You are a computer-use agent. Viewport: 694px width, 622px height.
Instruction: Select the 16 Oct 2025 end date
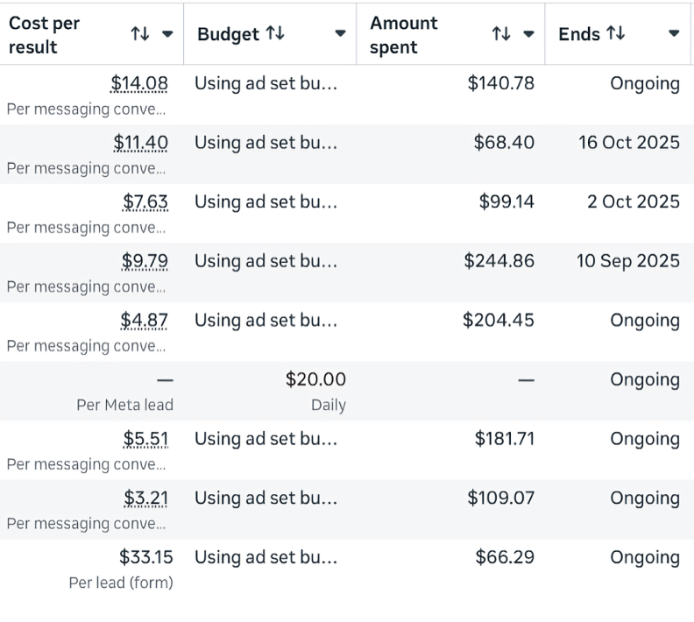pos(629,143)
